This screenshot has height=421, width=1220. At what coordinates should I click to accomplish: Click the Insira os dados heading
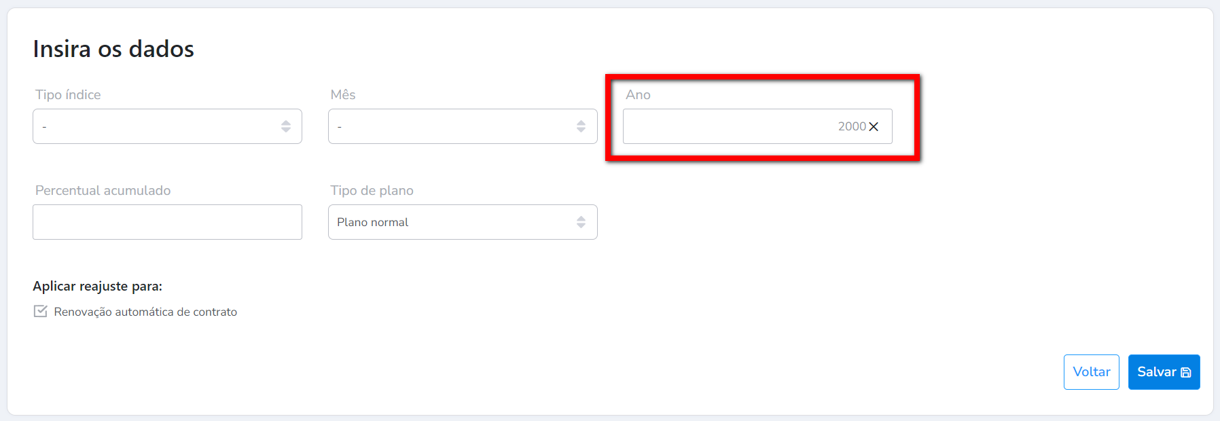[x=113, y=49]
